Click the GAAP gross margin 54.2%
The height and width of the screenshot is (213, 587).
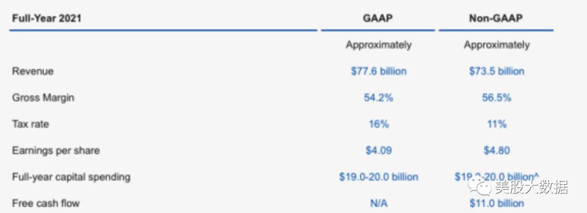[x=378, y=98]
